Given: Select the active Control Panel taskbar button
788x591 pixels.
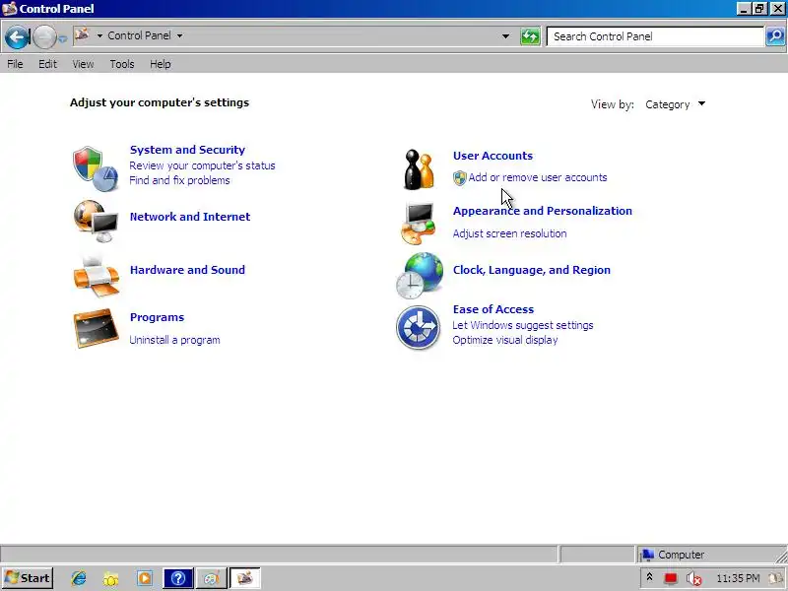Looking at the screenshot, I should [x=244, y=578].
